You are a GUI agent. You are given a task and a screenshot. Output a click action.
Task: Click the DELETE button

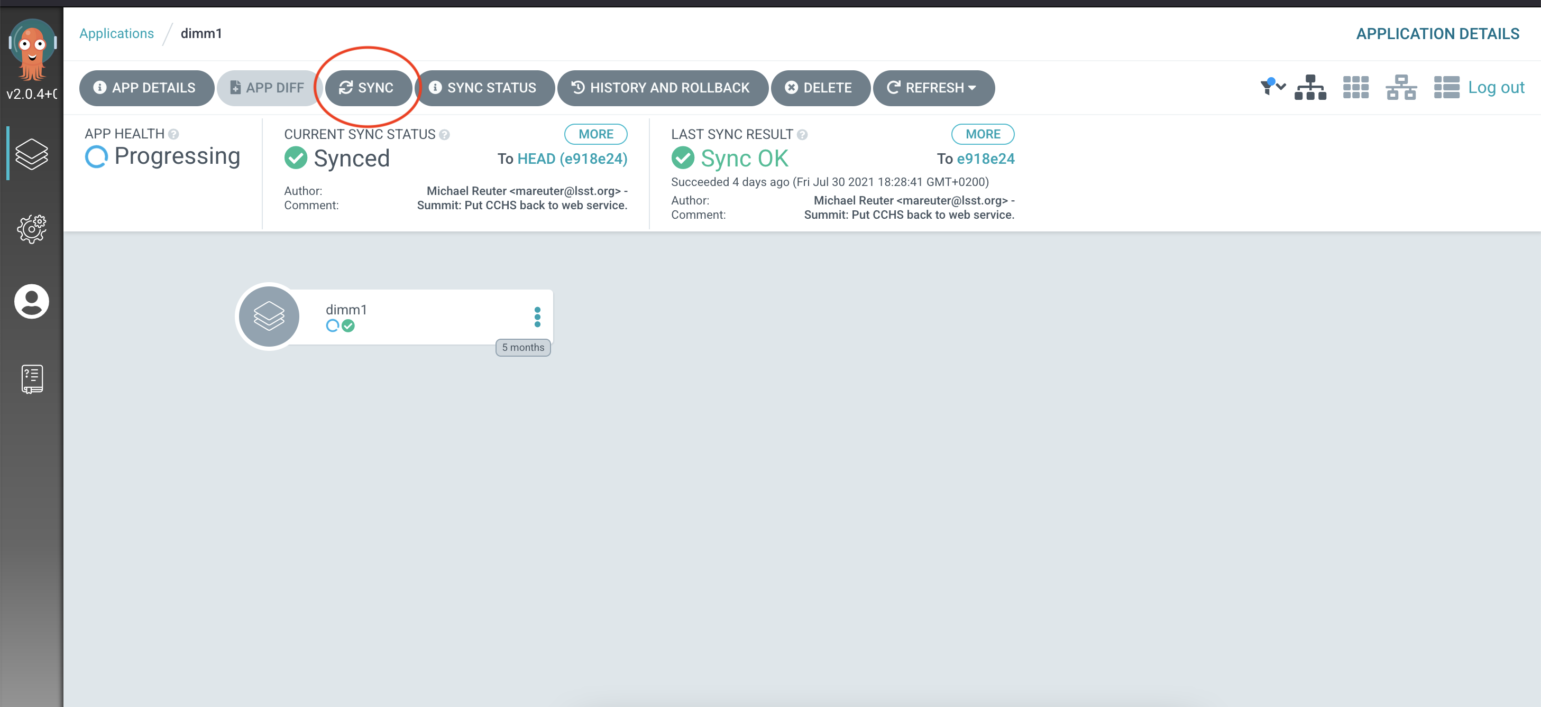(x=819, y=88)
